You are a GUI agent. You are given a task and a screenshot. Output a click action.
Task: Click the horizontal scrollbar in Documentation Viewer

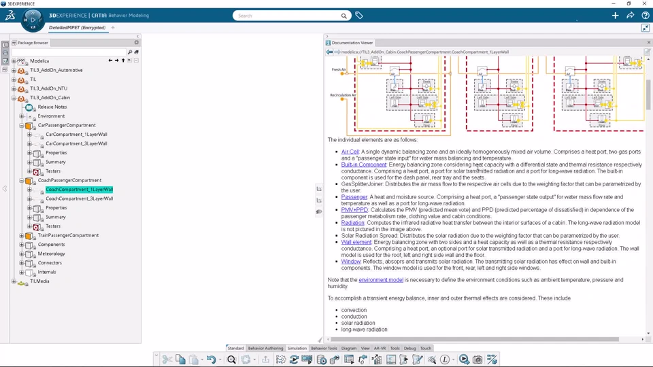475,339
